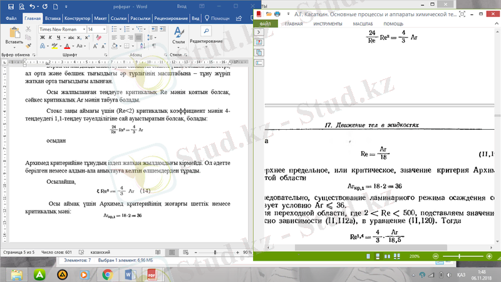The width and height of the screenshot is (501, 282).
Task: Click ФАЙЛ button in PDF viewer
Action: [x=265, y=24]
